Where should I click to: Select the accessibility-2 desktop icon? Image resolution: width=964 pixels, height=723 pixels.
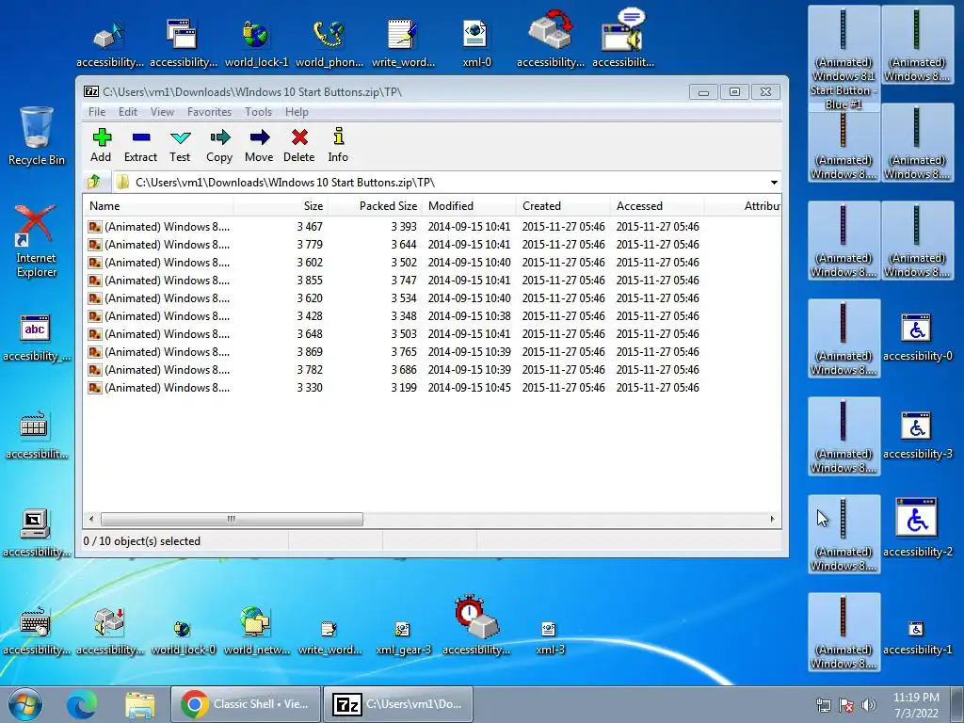(917, 527)
